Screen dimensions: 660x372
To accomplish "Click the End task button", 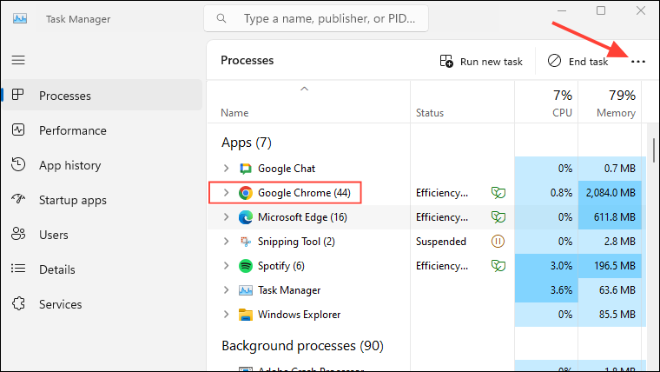I will click(577, 62).
